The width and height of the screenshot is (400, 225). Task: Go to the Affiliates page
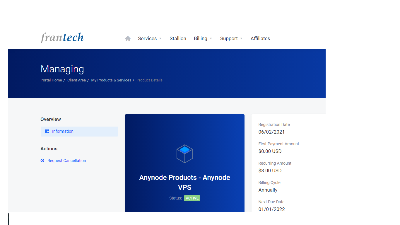pyautogui.click(x=260, y=38)
